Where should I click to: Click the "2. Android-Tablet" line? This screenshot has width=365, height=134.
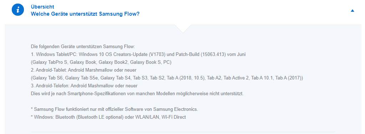83,70
